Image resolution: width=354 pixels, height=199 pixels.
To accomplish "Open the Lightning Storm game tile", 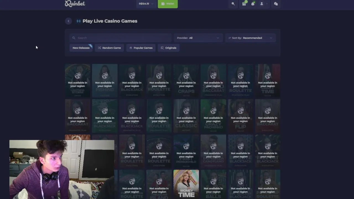I will coord(78,81).
